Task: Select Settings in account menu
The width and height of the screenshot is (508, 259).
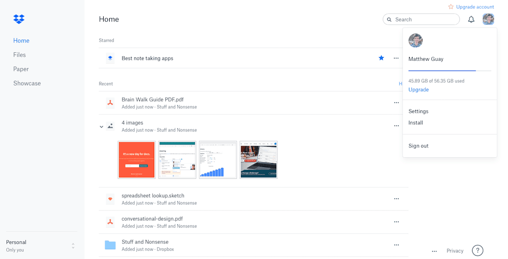Action: (418, 111)
